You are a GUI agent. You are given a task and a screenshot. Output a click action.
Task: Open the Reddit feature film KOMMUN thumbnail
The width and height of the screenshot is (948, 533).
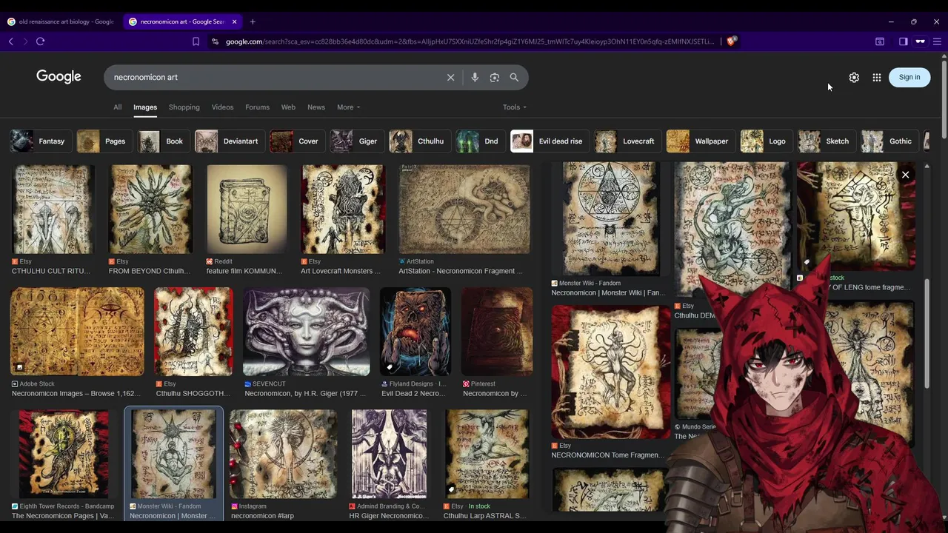(x=247, y=209)
